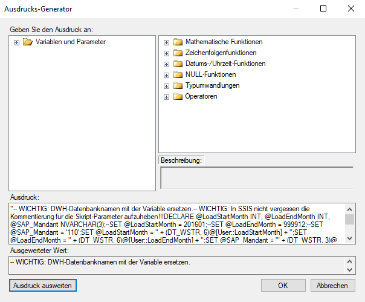Click the Typumwandlungen folder icon

click(178, 86)
